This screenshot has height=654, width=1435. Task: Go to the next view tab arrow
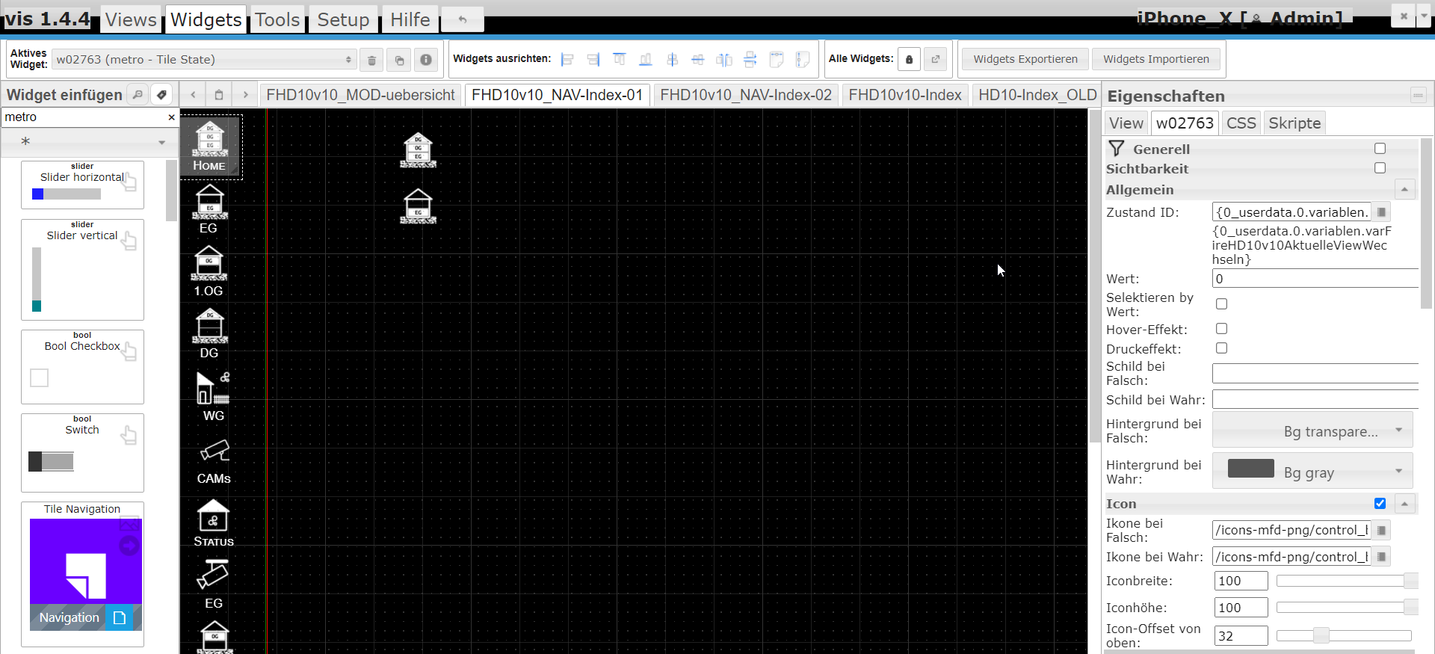pyautogui.click(x=245, y=95)
